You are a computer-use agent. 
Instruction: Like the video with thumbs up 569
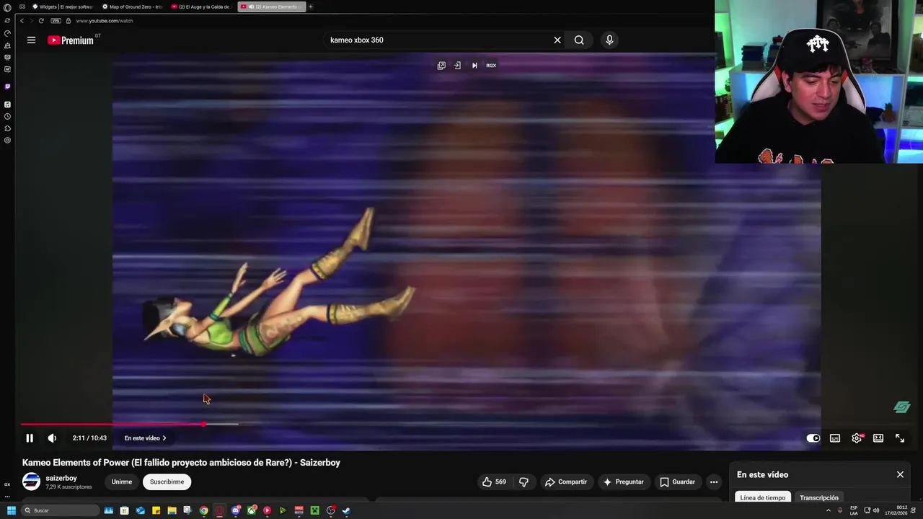(494, 482)
